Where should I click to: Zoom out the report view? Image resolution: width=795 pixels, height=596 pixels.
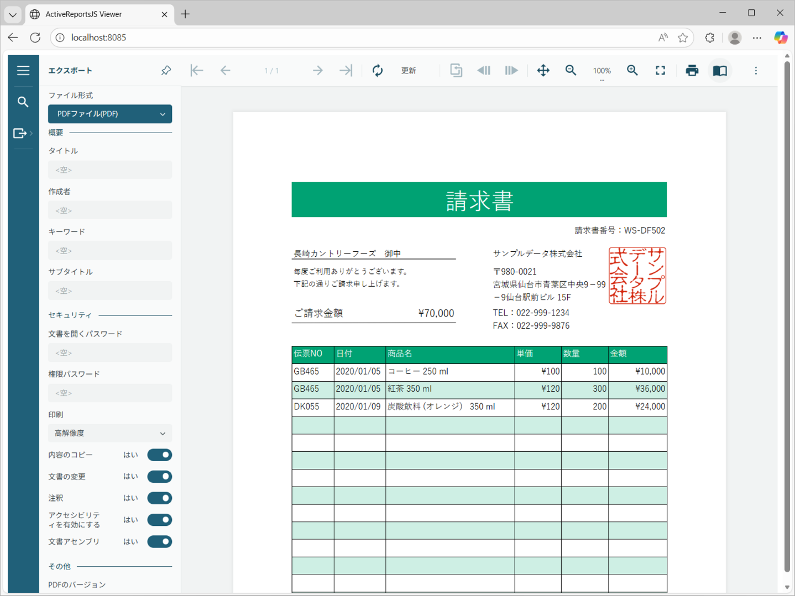[x=571, y=71]
